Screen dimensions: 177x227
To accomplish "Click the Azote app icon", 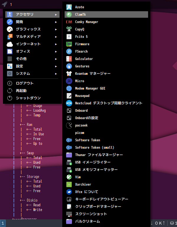I will [x=69, y=7].
